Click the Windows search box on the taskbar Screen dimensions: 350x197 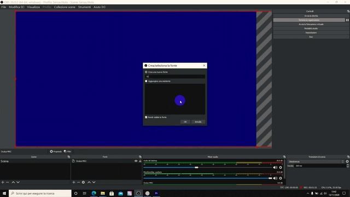point(40,193)
